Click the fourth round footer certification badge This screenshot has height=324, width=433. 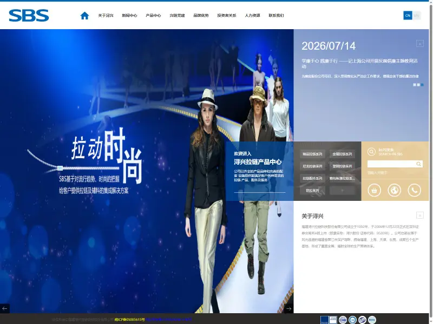pos(352,320)
